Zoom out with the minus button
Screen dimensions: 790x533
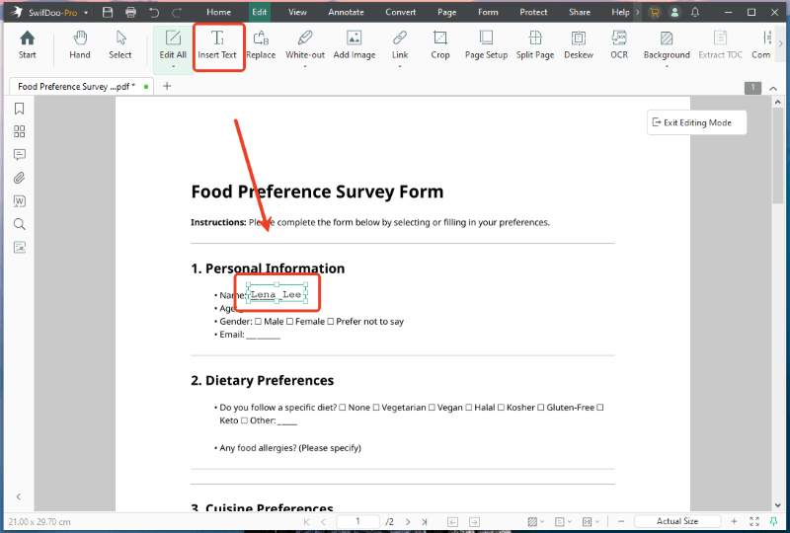pyautogui.click(x=621, y=522)
